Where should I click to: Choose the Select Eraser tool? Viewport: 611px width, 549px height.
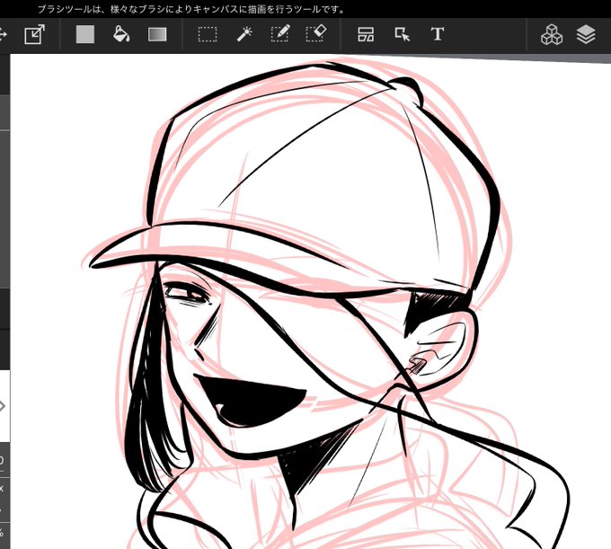(x=316, y=33)
